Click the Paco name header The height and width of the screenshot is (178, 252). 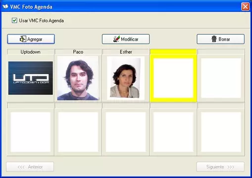click(x=78, y=52)
